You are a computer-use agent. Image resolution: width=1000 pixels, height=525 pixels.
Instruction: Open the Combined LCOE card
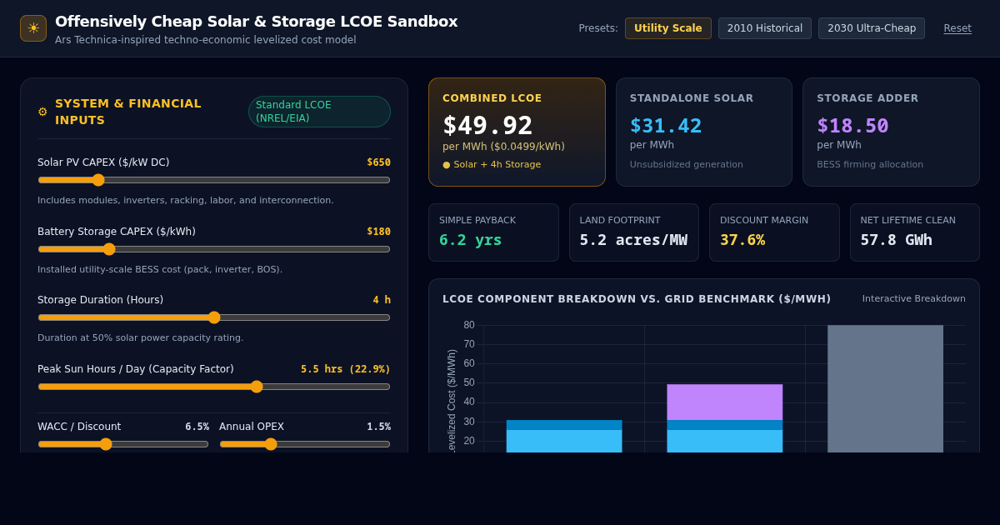point(517,132)
